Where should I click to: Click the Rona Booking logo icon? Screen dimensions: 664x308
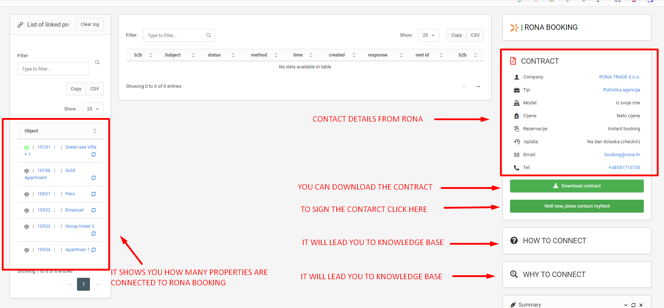point(514,28)
